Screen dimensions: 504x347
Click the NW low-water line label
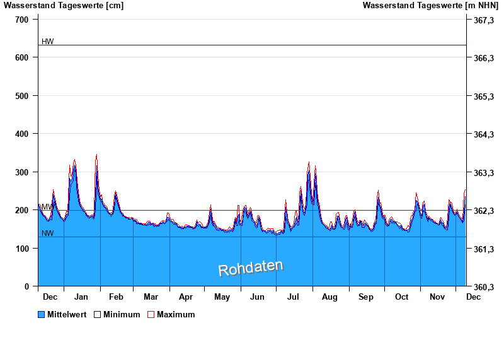(48, 233)
